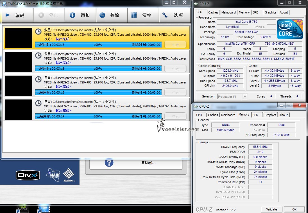Click clock icon of job with 00:03:14

pyautogui.click(x=38, y=103)
